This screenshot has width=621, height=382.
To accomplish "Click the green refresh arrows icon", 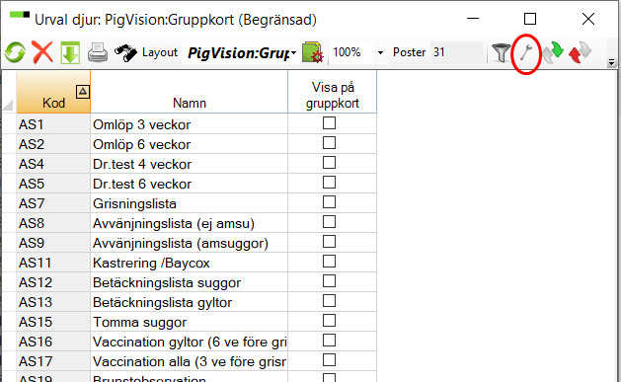I will [15, 52].
